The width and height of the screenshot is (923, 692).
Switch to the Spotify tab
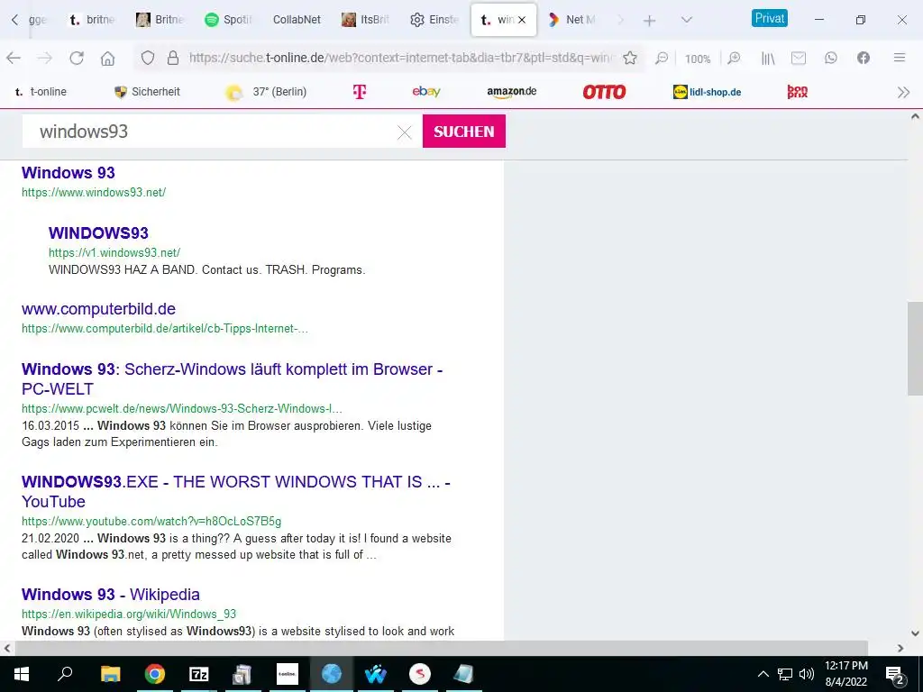coord(228,20)
